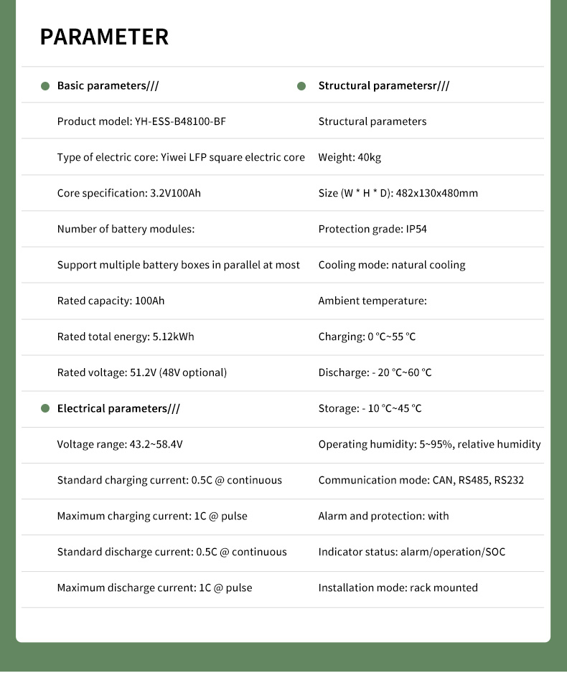Click the Weight 40kg entry
The image size is (567, 673).
point(350,158)
